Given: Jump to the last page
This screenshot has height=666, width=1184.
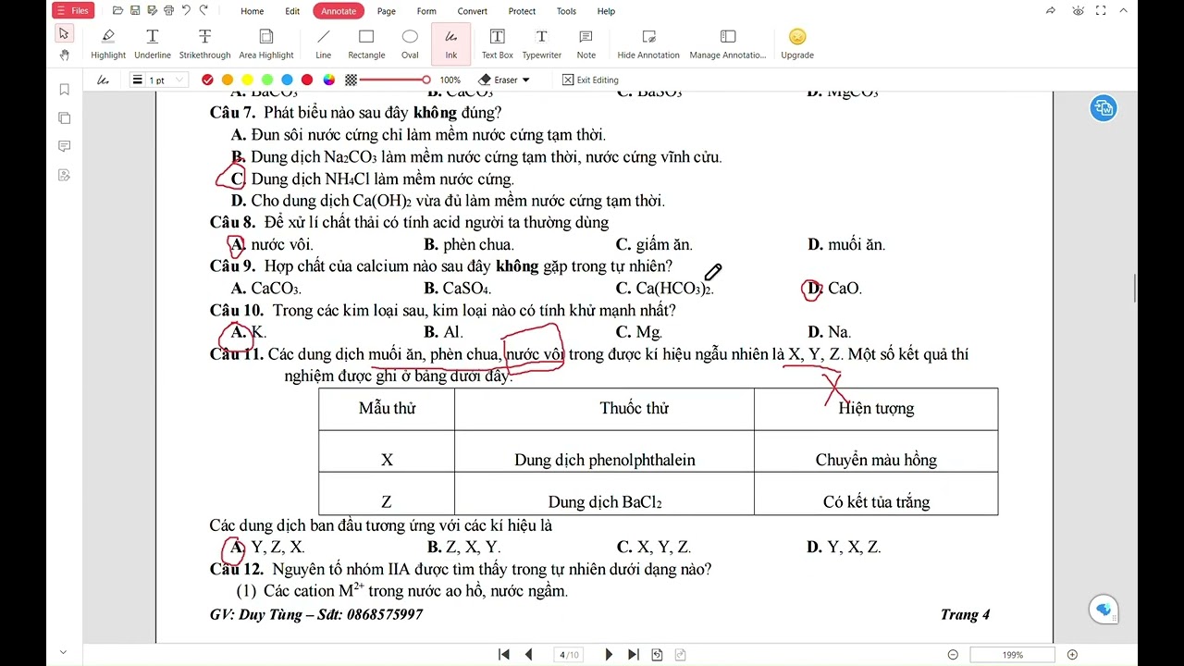Looking at the screenshot, I should pos(634,655).
